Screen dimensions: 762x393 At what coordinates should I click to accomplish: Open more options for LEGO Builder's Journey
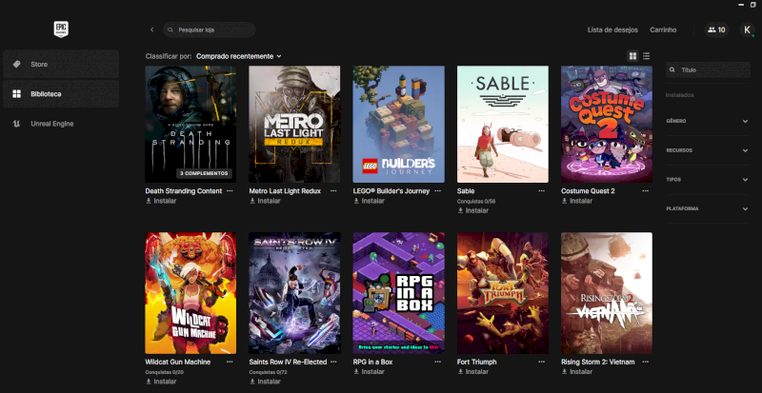coord(438,191)
